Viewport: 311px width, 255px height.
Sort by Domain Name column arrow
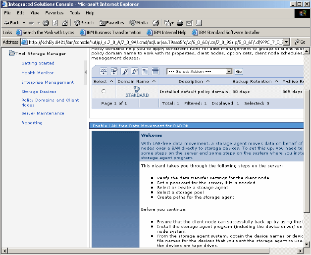click(x=154, y=81)
